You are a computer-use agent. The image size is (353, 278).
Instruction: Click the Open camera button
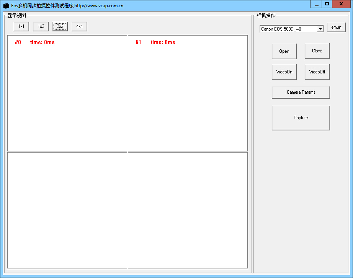pos(284,51)
